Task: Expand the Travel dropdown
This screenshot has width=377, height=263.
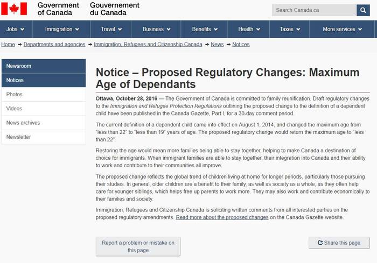Action: pos(111,29)
